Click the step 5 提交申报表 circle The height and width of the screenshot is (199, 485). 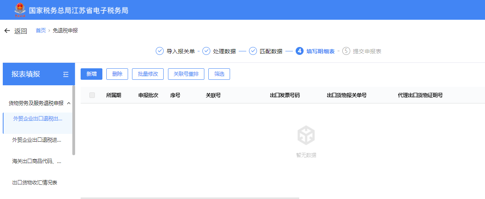[x=346, y=51]
